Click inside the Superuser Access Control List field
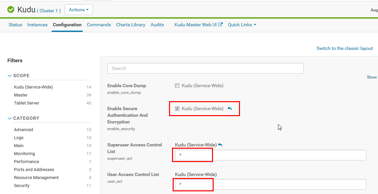Image resolution: width=378 pixels, height=194 pixels. pos(192,155)
